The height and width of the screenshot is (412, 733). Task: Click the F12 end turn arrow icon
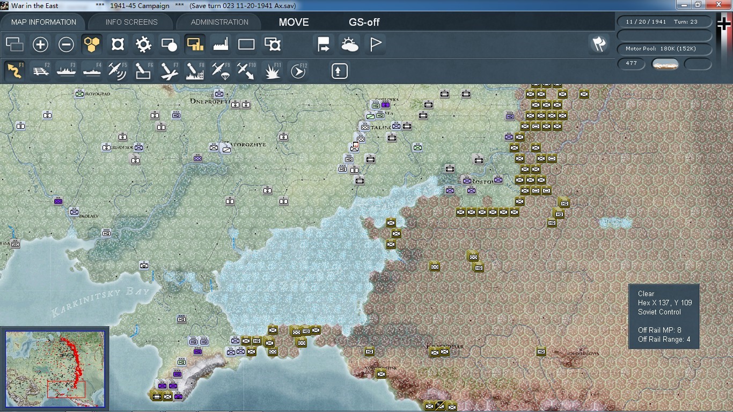(x=298, y=71)
